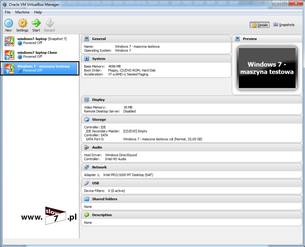Click the maszyna testowa.vdi disk entry

click(163, 139)
